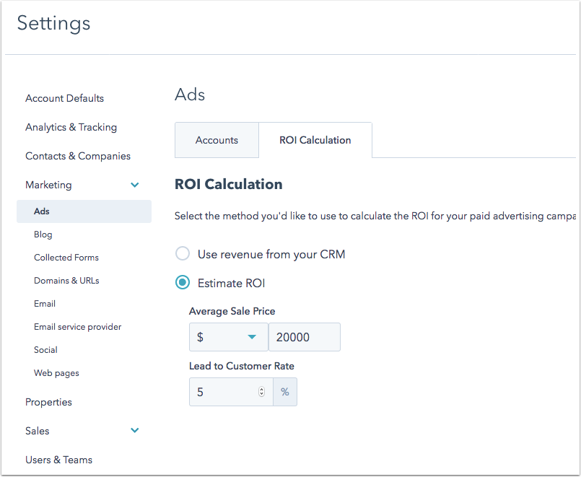Image resolution: width=581 pixels, height=477 pixels.
Task: Open the currency symbol dropdown
Action: 228,337
